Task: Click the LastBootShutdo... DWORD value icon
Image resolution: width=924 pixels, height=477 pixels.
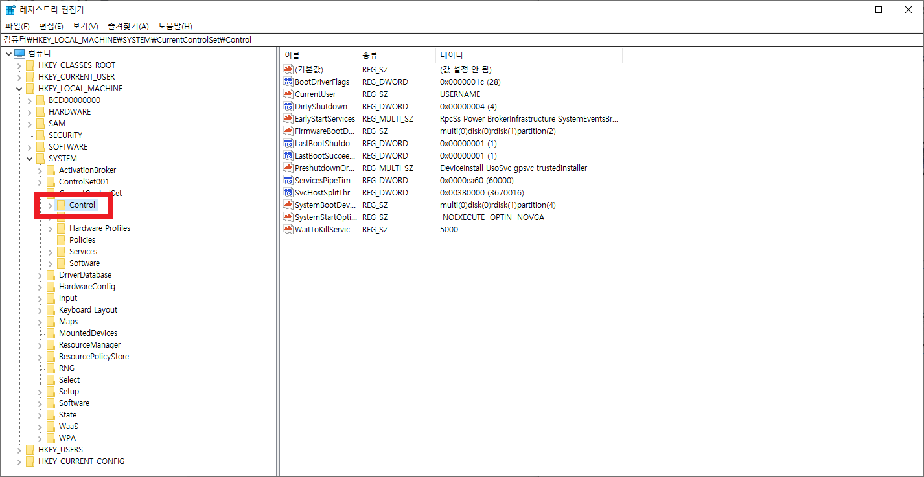Action: pyautogui.click(x=288, y=144)
